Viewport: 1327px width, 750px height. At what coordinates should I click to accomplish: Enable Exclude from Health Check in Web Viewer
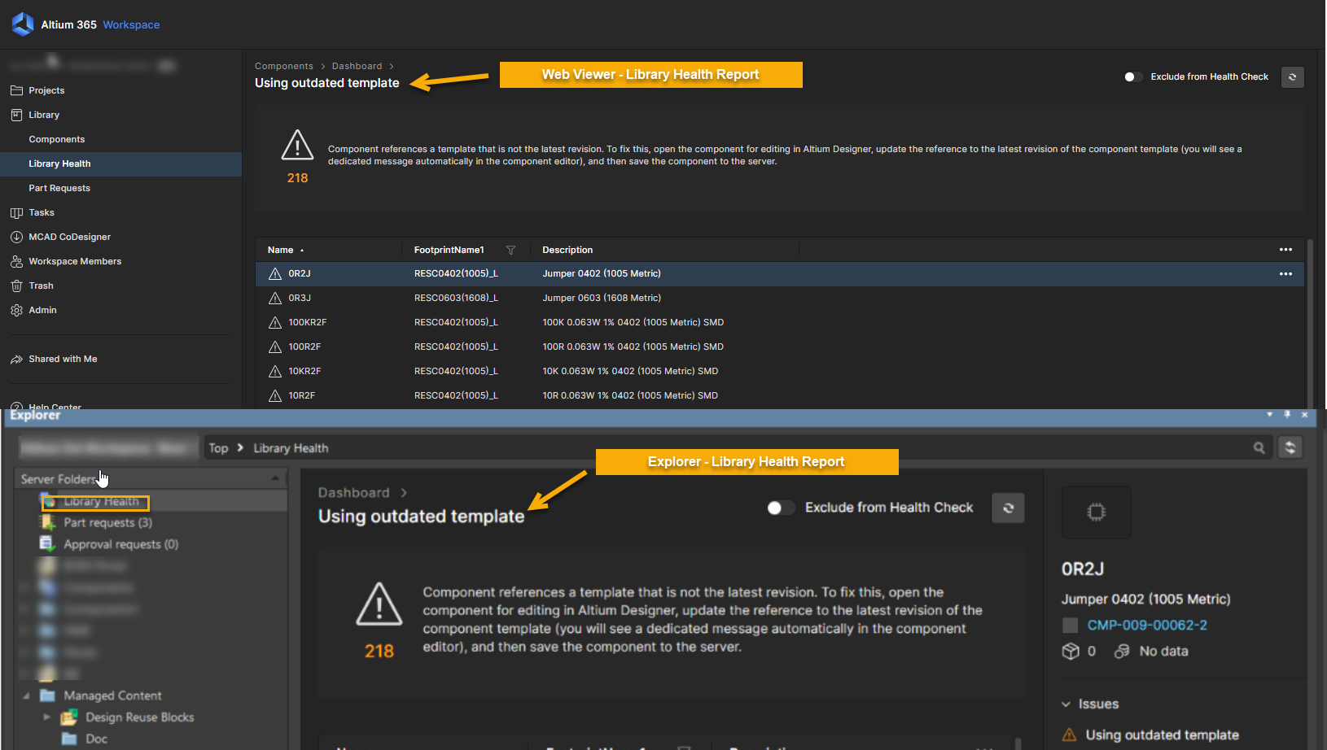click(x=1132, y=76)
